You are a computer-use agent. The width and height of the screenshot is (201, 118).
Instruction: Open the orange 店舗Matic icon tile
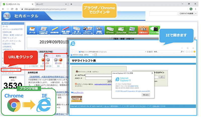143,30
